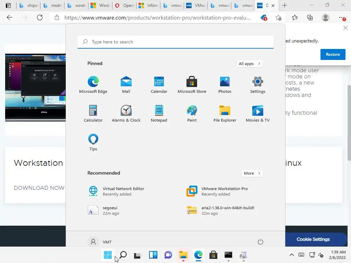This screenshot has width=351, height=263.
Task: Open Alarms & Clock
Action: coord(126,114)
